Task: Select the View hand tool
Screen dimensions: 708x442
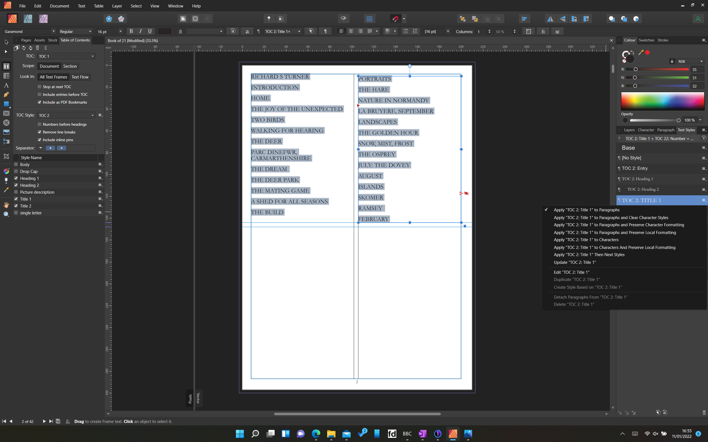Action: tap(6, 205)
